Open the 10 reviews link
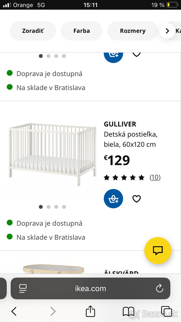181x322 pixels. [155, 177]
